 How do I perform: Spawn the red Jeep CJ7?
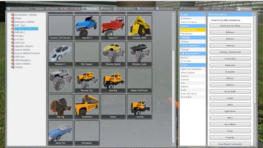[x=113, y=28]
